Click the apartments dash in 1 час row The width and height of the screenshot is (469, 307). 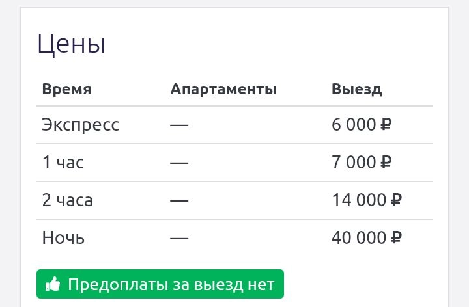coord(179,162)
